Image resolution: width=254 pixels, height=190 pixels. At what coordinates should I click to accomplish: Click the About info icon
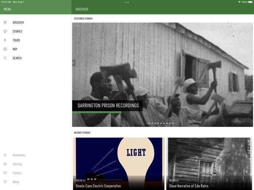coord(5,182)
